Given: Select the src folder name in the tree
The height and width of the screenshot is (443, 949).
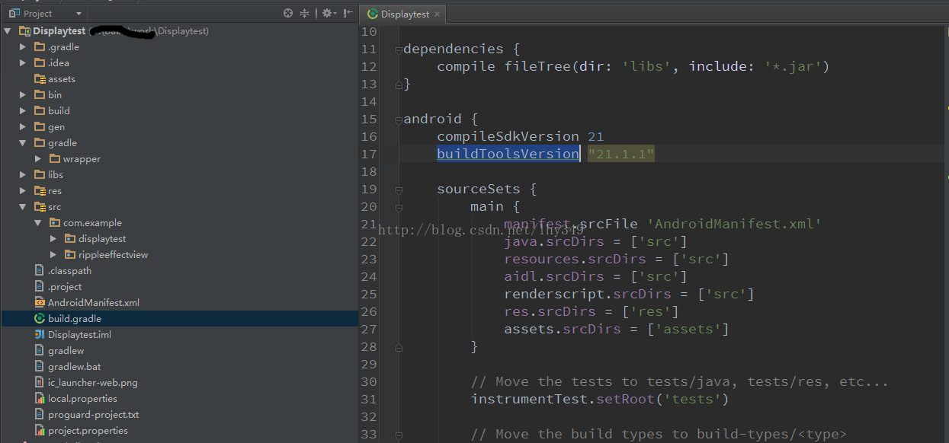Looking at the screenshot, I should tap(55, 207).
